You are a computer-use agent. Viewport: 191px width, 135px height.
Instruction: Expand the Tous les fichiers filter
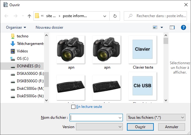[156, 118]
